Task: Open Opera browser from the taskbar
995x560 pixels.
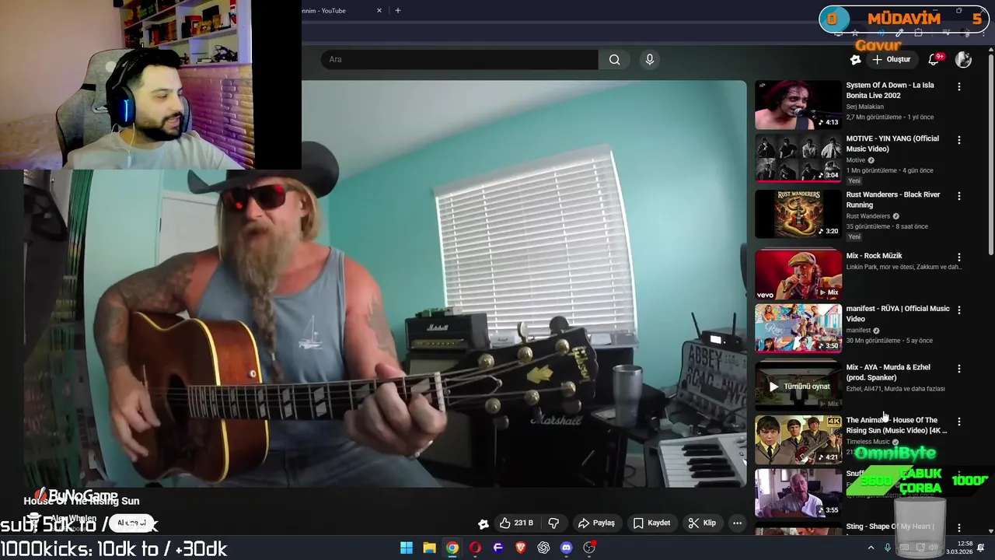Action: coord(475,548)
